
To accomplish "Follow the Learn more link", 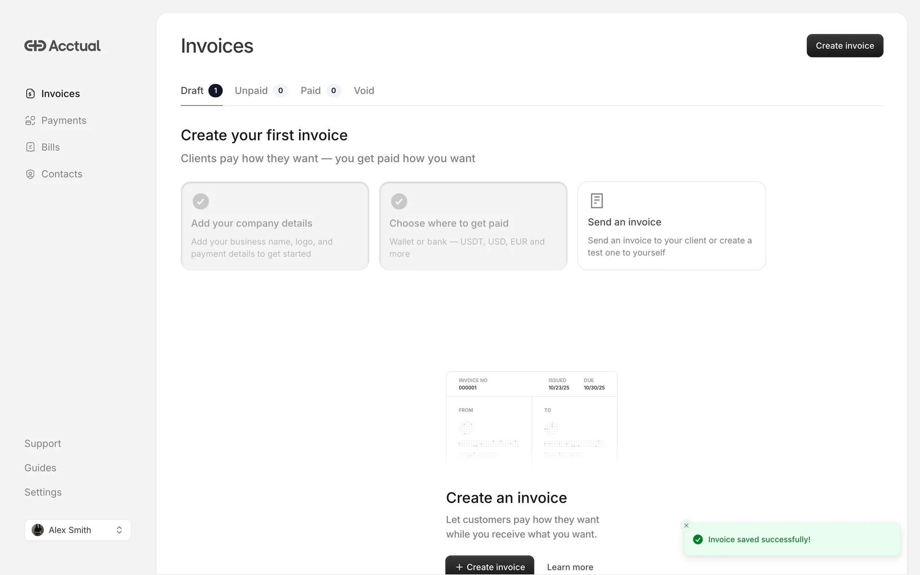I will point(570,567).
